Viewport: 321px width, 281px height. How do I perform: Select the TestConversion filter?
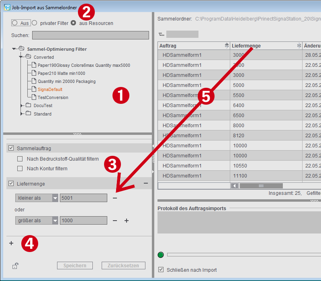pyautogui.click(x=53, y=97)
